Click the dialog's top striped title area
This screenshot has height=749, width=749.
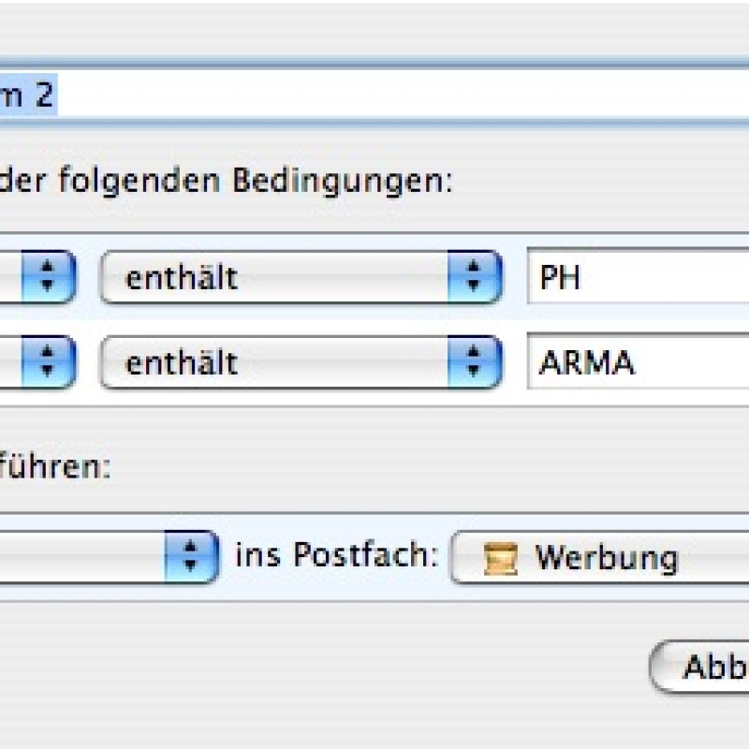[x=374, y=29]
